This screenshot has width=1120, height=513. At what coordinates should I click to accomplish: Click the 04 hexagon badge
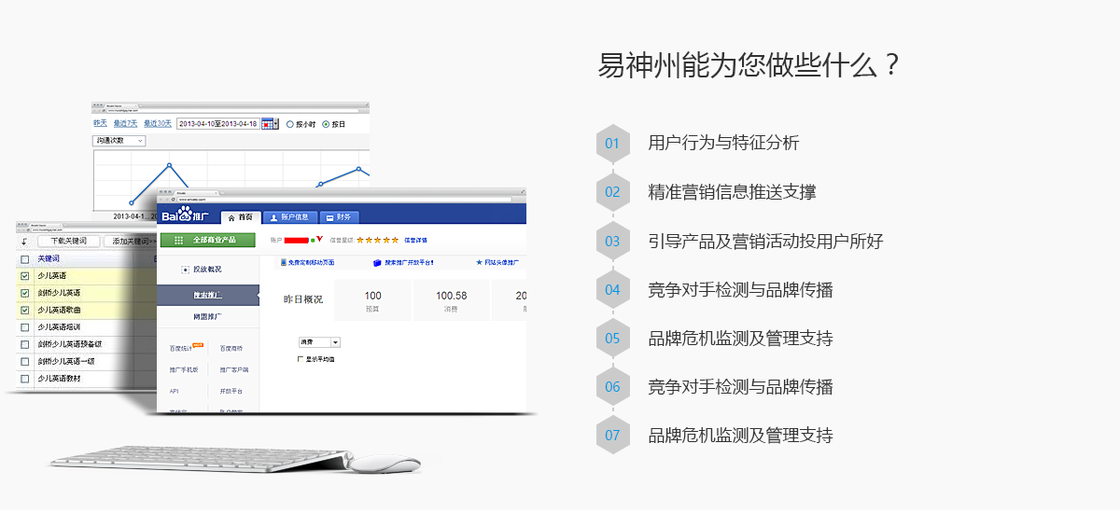coord(612,289)
